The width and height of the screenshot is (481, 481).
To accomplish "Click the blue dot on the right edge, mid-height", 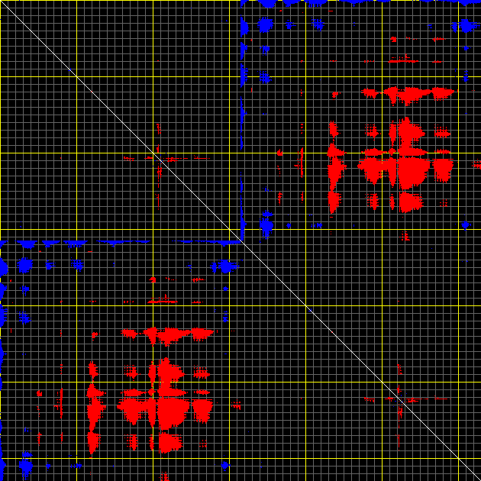I will 466,225.
